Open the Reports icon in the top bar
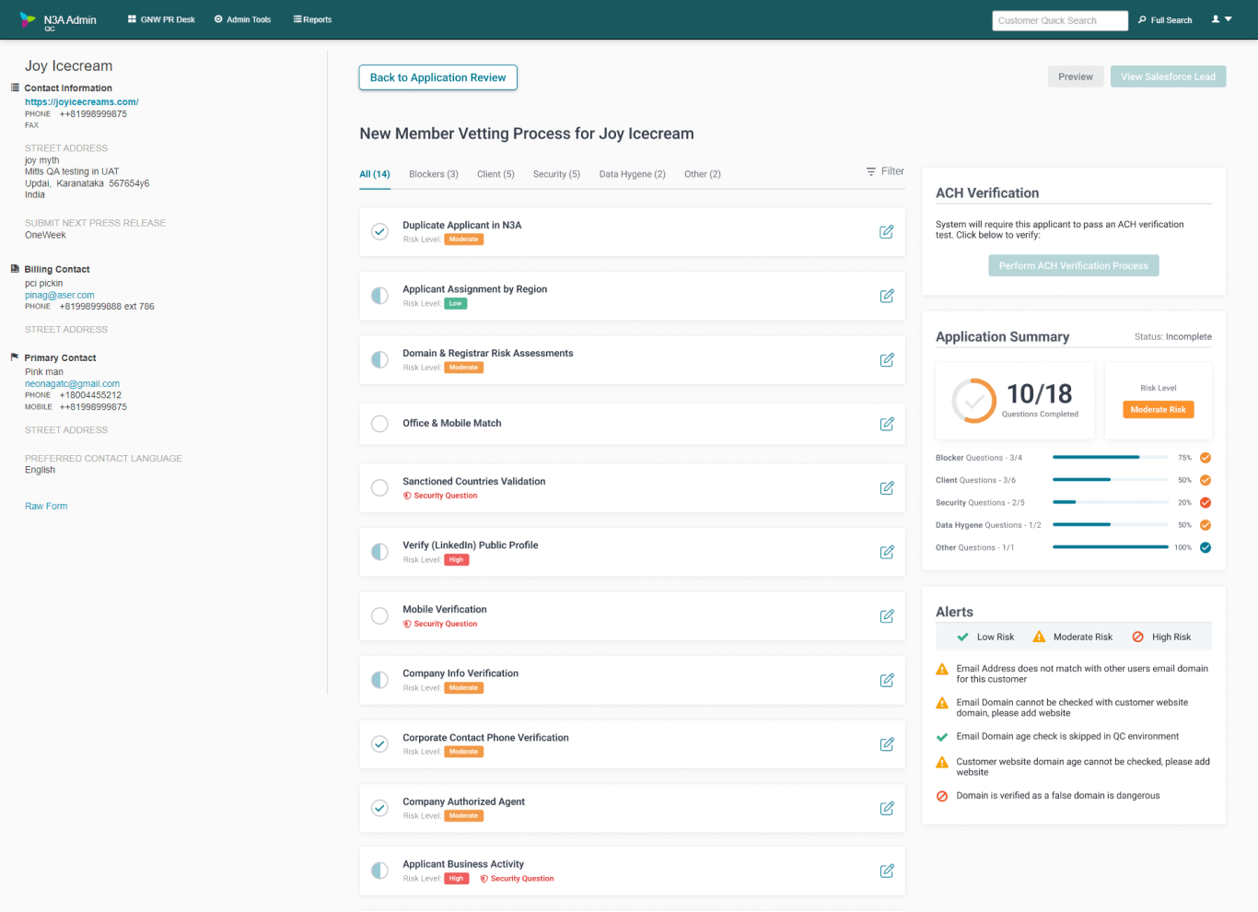Image resolution: width=1258 pixels, height=912 pixels. (297, 18)
